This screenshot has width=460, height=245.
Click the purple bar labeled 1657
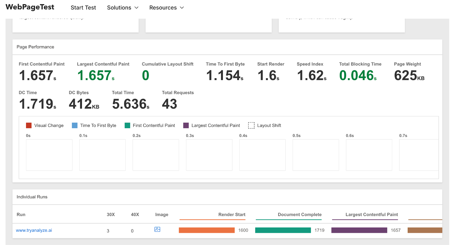(x=359, y=230)
